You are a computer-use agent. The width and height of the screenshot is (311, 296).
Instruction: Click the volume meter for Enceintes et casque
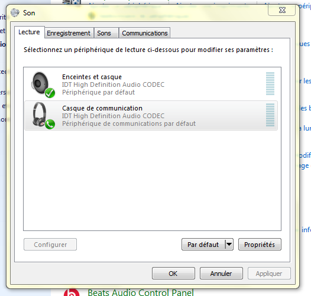point(270,84)
